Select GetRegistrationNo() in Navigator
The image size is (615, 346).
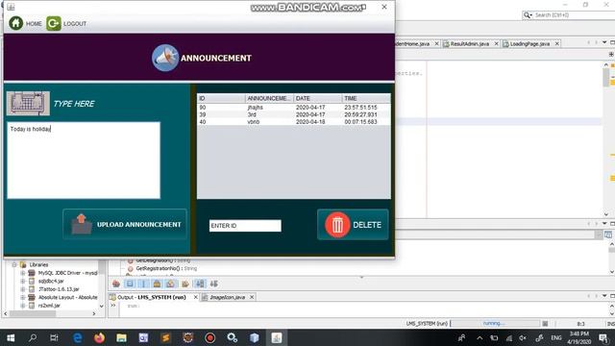click(166, 269)
